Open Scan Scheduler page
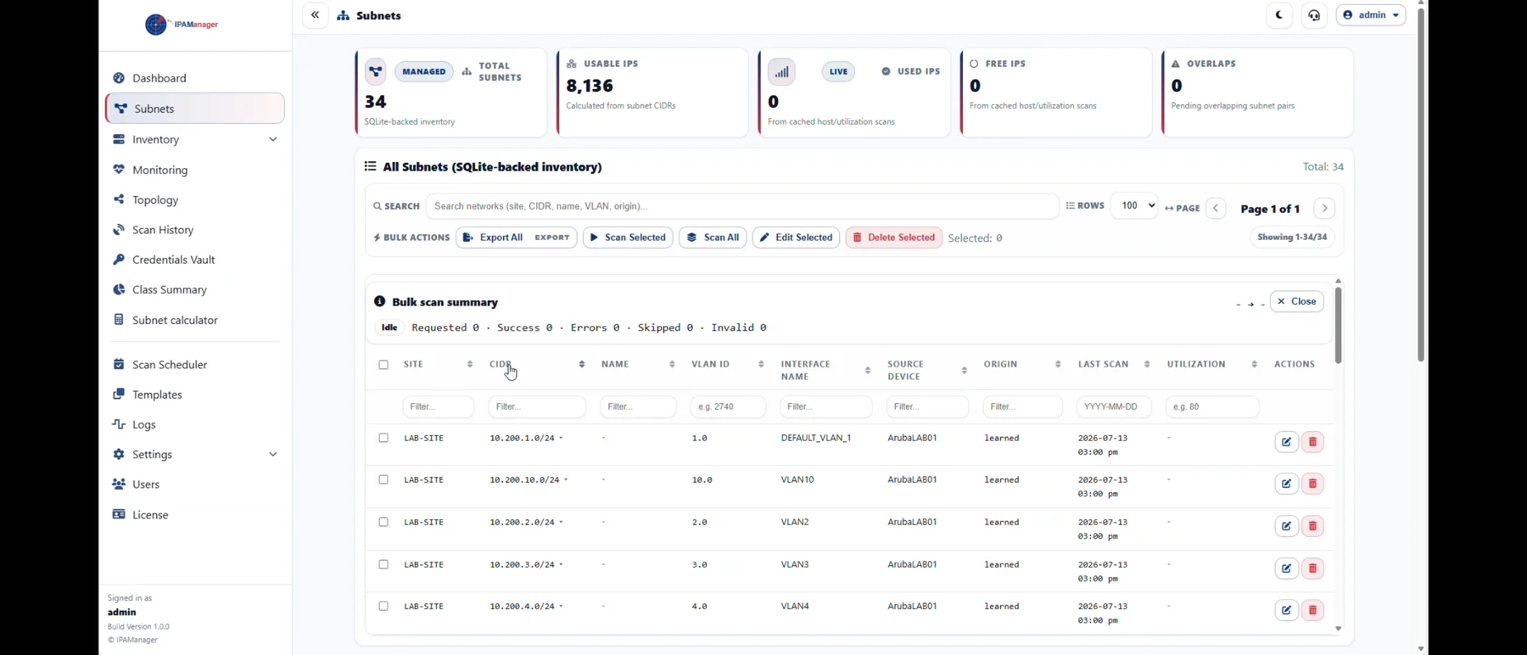This screenshot has height=655, width=1527. [x=195, y=365]
